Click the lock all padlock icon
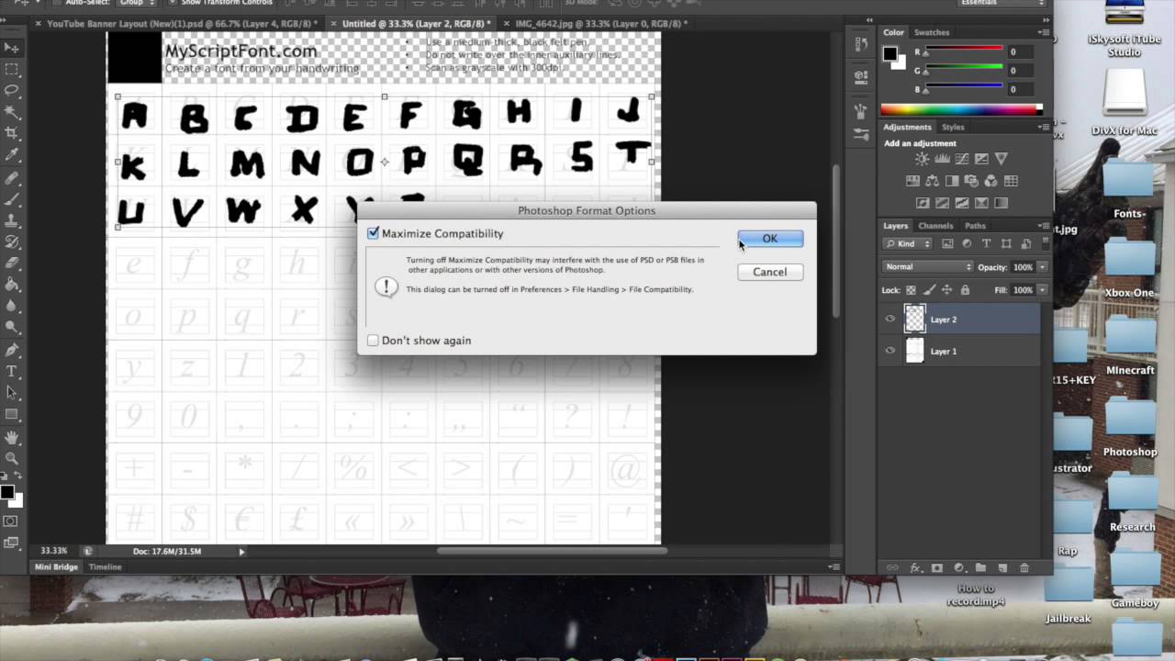 click(x=963, y=290)
